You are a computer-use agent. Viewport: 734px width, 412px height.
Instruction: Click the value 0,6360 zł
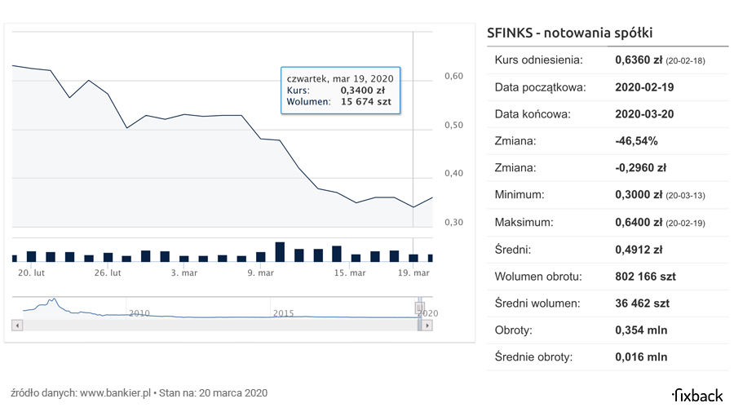(x=639, y=60)
